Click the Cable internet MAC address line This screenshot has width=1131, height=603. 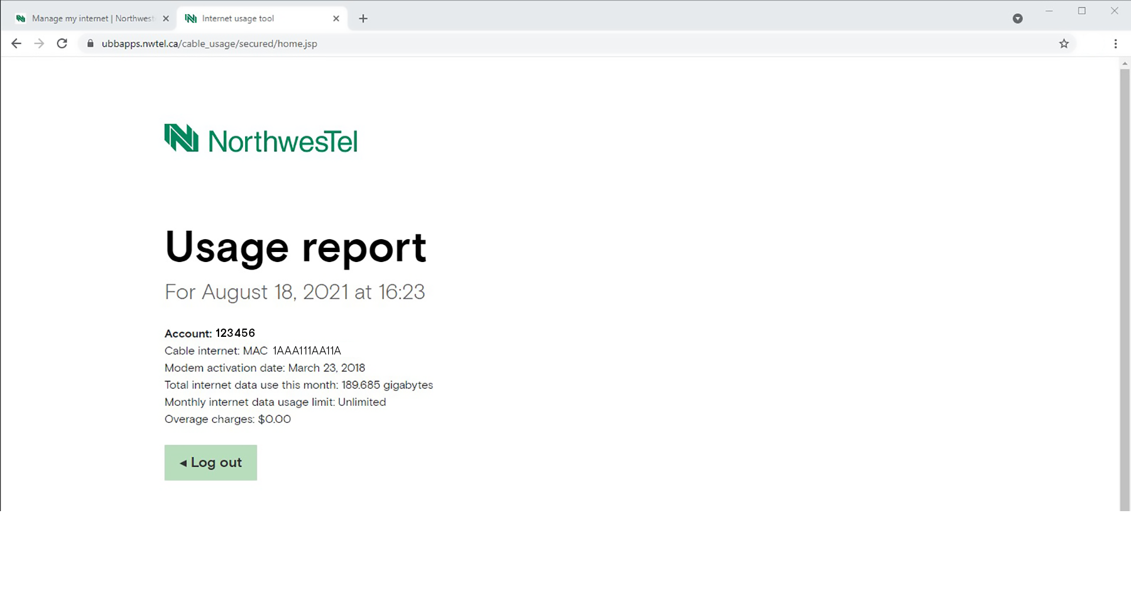point(253,351)
